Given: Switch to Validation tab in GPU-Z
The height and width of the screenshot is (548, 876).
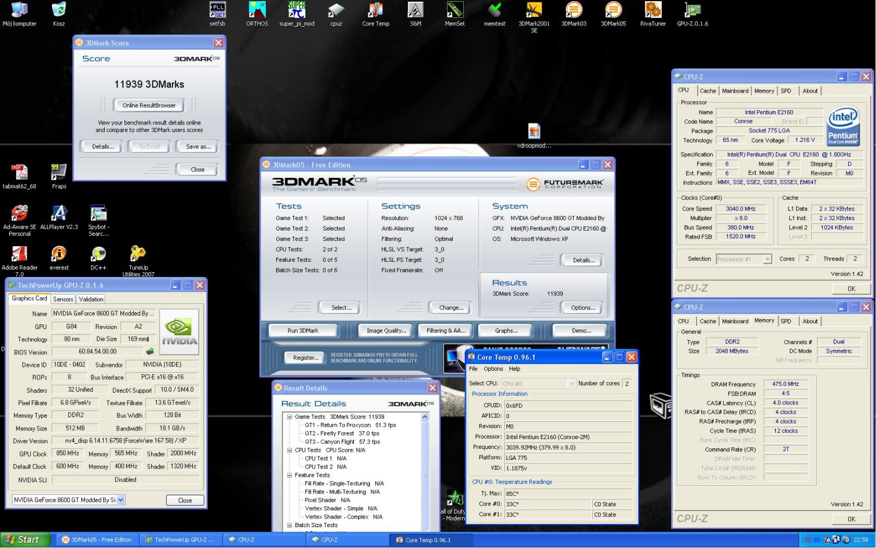Looking at the screenshot, I should pos(91,299).
